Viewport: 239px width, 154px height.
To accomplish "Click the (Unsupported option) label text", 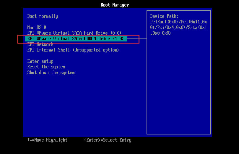I will [x=95, y=50].
